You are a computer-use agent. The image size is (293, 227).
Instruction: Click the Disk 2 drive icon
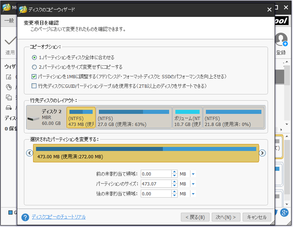pyautogui.click(x=33, y=119)
